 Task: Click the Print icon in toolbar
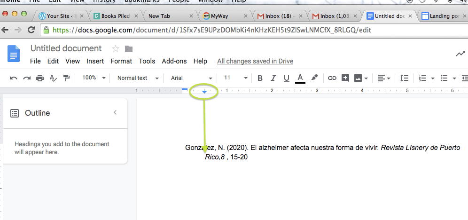(x=40, y=78)
